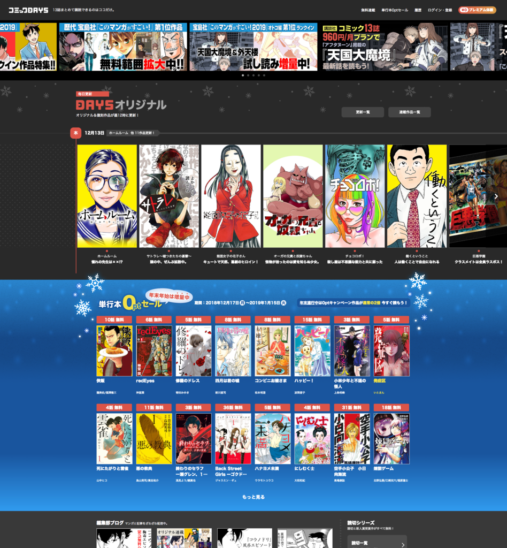
Task: Click the 編集部ブログ heading
Action: tap(110, 523)
